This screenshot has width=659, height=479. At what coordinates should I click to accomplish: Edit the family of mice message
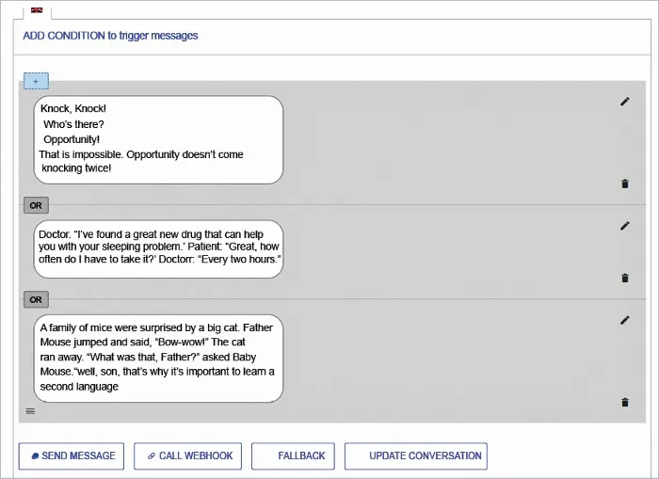pos(624,320)
